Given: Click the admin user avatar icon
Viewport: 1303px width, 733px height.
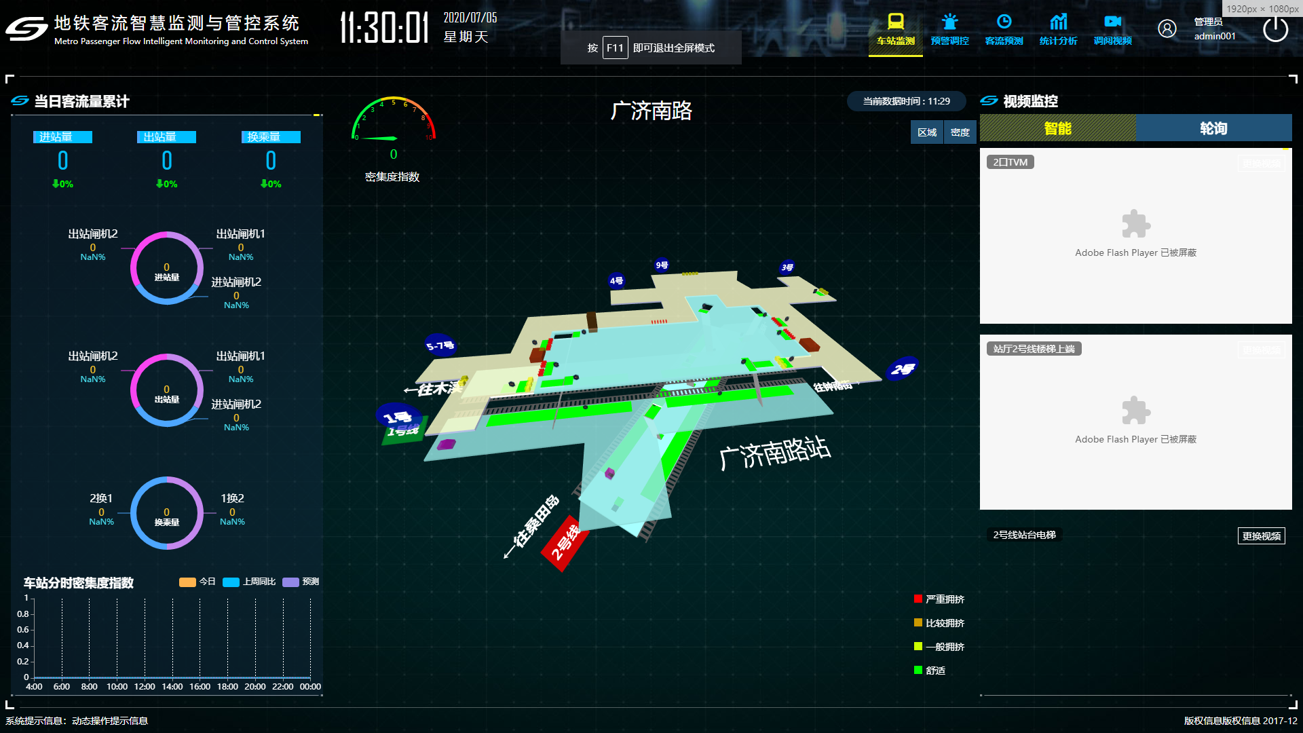Looking at the screenshot, I should (x=1167, y=29).
